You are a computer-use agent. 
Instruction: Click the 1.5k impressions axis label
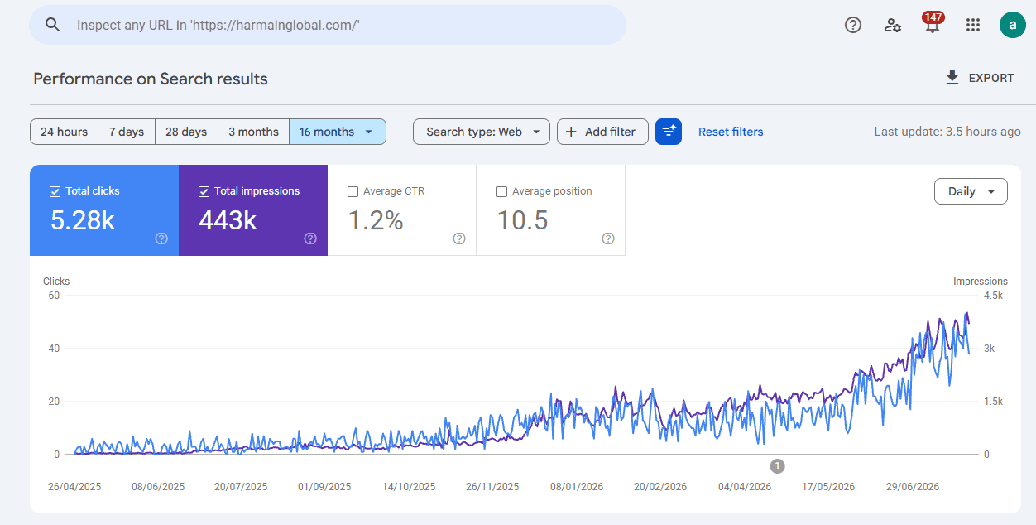993,402
